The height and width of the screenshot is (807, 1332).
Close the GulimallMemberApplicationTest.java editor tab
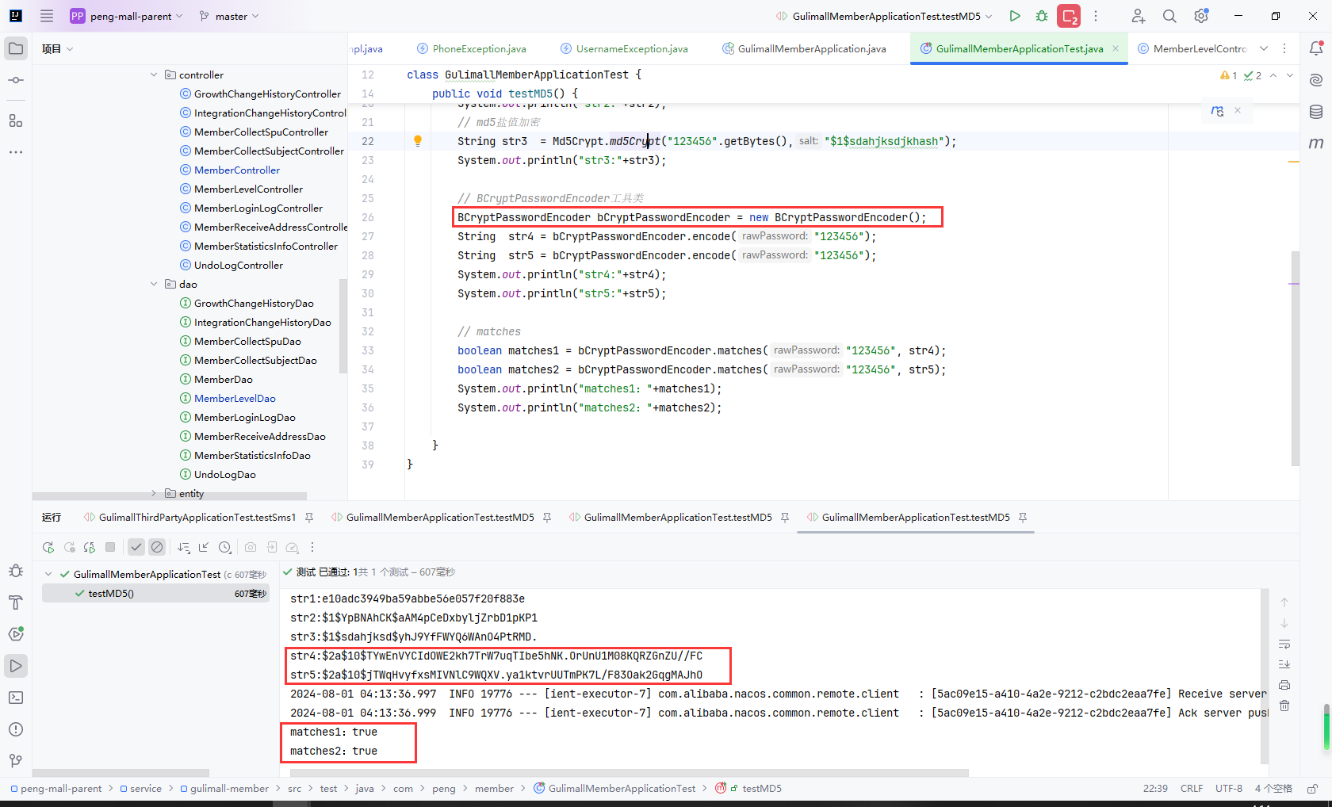pyautogui.click(x=1116, y=48)
